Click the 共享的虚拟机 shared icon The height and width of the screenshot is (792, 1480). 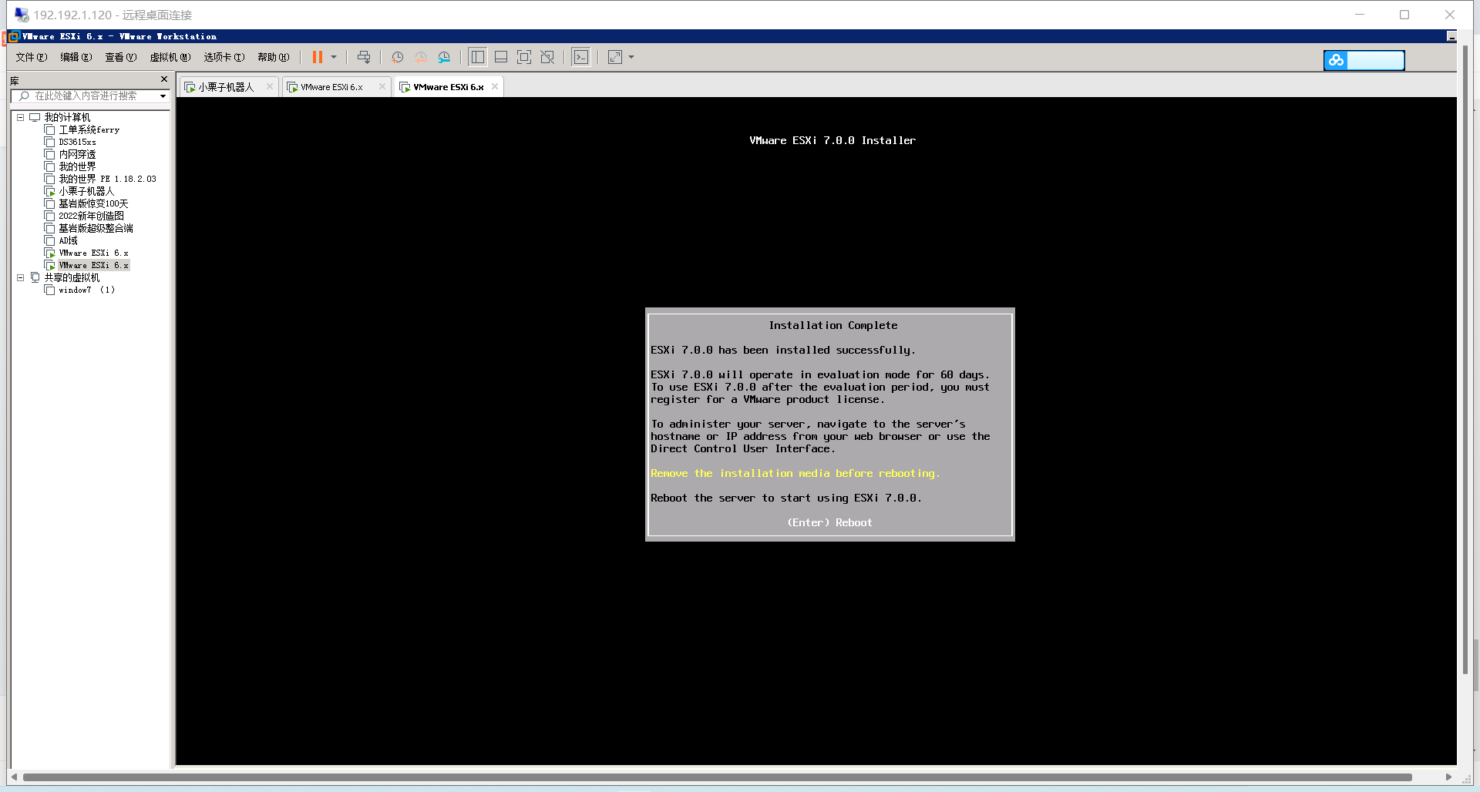click(x=35, y=278)
